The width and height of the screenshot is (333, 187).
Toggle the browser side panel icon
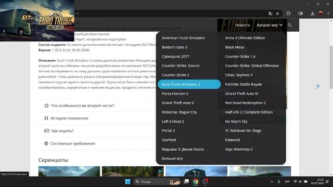tap(300, 14)
